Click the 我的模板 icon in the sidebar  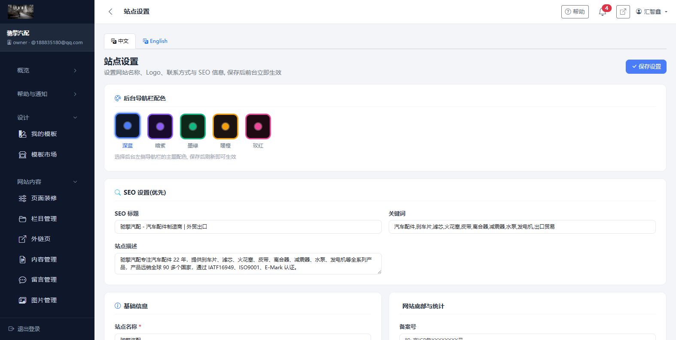23,134
